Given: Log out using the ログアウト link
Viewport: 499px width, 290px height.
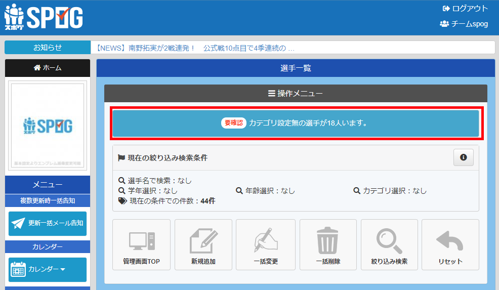Looking at the screenshot, I should click(465, 9).
